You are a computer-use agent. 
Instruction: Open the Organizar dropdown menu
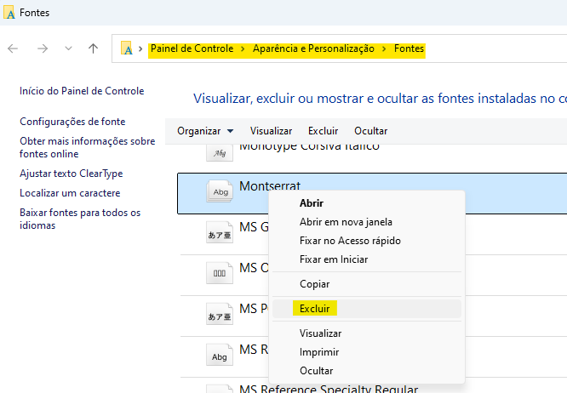(205, 131)
